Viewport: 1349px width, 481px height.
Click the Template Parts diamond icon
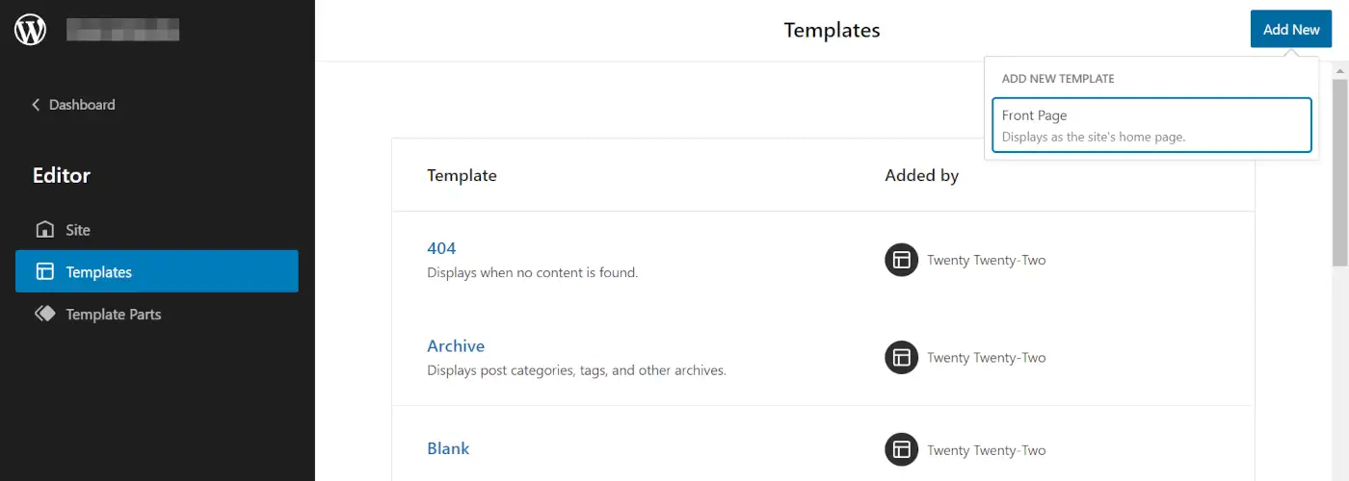pyautogui.click(x=45, y=314)
